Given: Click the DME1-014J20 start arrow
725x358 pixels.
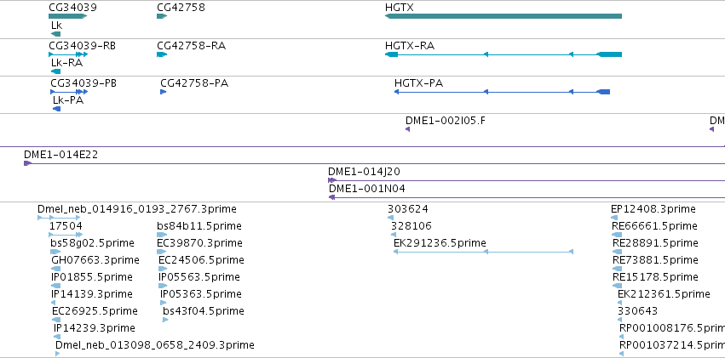Looking at the screenshot, I should (331, 180).
